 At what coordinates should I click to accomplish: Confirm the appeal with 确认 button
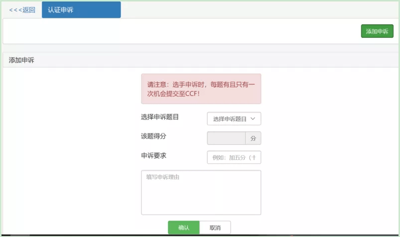point(184,228)
